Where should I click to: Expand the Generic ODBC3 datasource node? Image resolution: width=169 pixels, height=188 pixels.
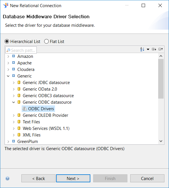coord(14,96)
